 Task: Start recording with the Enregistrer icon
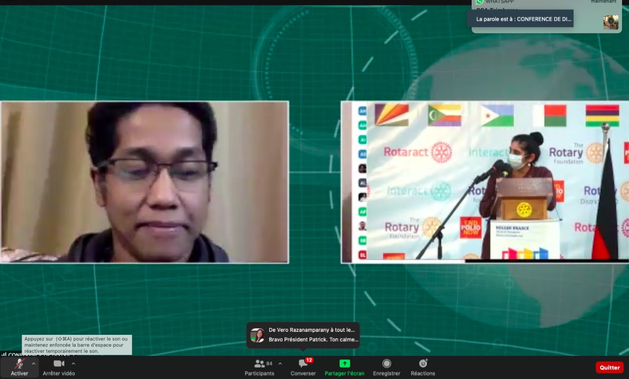click(x=387, y=364)
